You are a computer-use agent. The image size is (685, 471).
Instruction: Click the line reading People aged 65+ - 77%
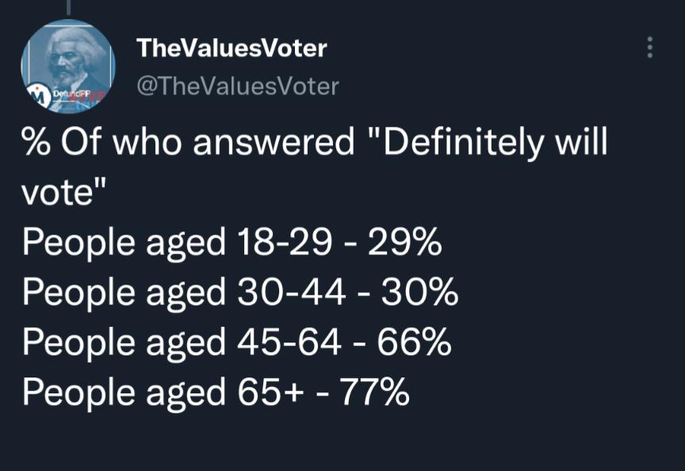[x=213, y=392]
